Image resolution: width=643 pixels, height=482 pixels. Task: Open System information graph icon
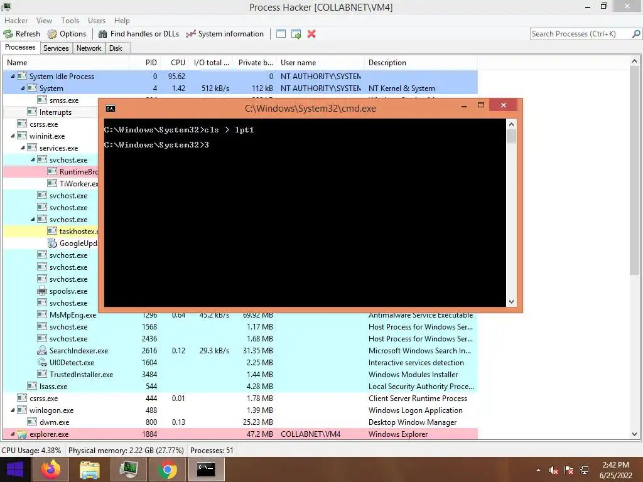click(191, 34)
